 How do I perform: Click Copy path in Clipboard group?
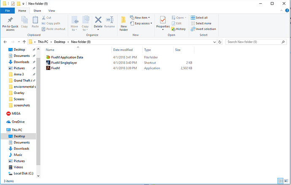51,23
